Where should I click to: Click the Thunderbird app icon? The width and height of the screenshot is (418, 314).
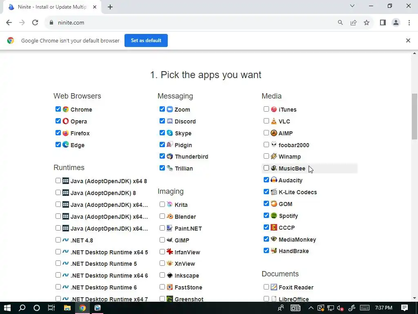pos(170,157)
